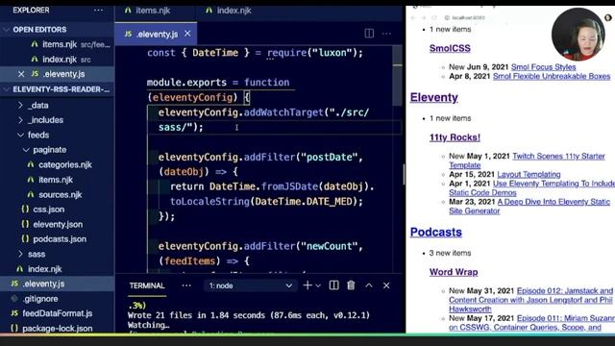Click browser back arrow
The image size is (615, 346).
coord(412,17)
